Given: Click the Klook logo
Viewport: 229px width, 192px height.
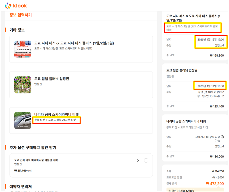Looking at the screenshot, I should coord(16,6).
